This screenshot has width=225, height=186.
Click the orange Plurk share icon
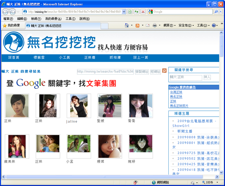pyautogui.click(x=164, y=70)
